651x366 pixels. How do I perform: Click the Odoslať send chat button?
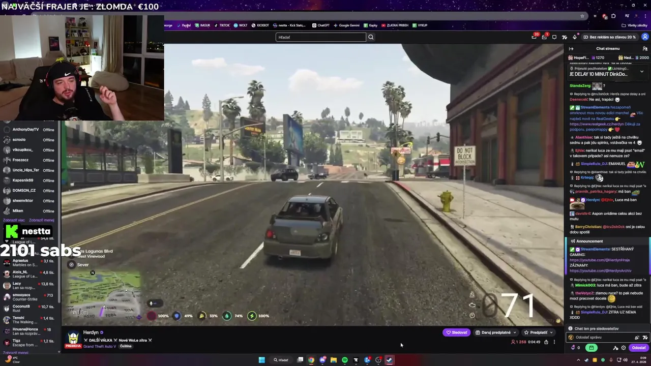(639, 348)
